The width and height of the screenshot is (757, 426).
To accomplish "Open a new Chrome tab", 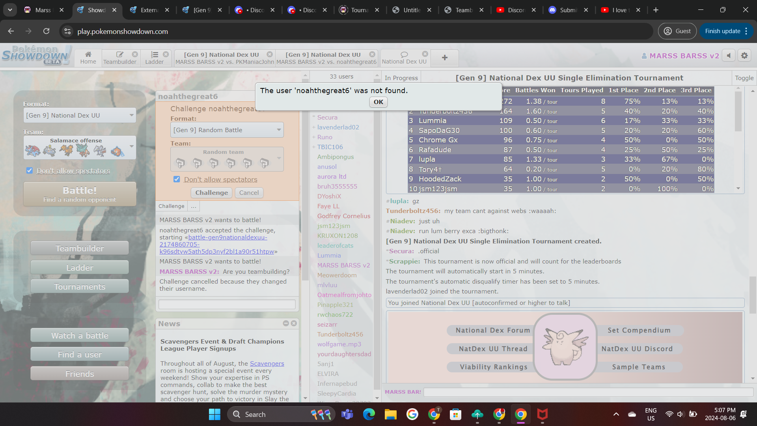I will (656, 10).
